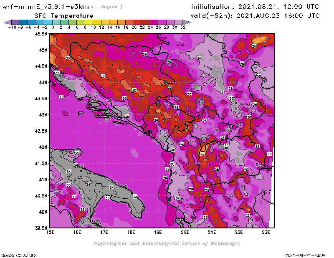Click the legend swatch between 4 and 6
This screenshot has width=334, height=258.
pyautogui.click(x=73, y=22)
